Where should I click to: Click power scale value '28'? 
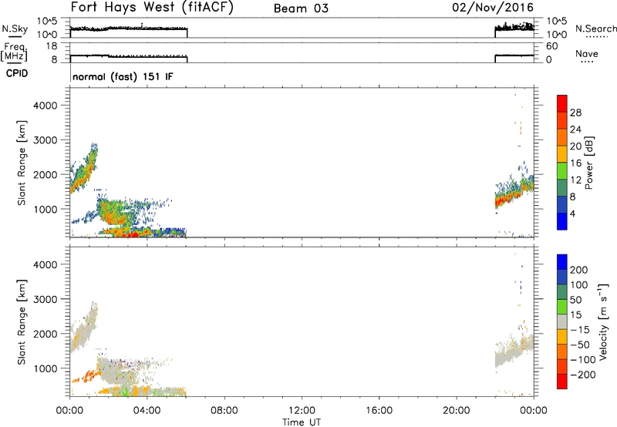[575, 113]
